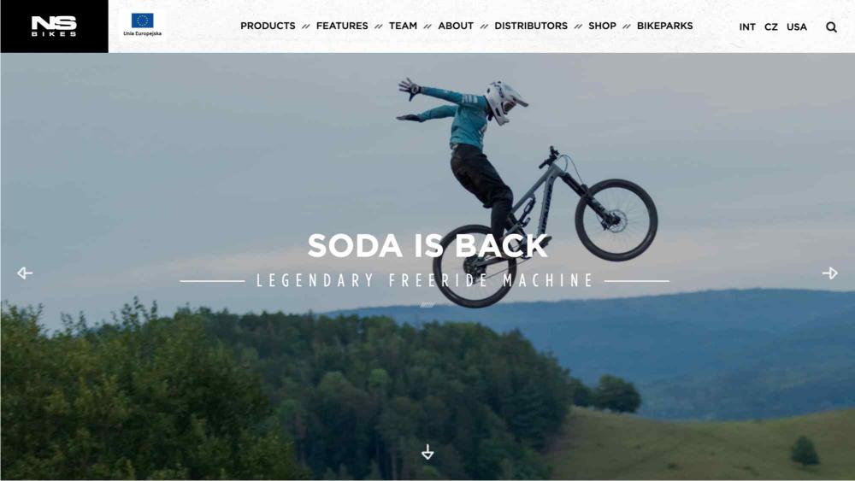855x481 pixels.
Task: Open the search magnifier icon
Action: pyautogui.click(x=831, y=26)
